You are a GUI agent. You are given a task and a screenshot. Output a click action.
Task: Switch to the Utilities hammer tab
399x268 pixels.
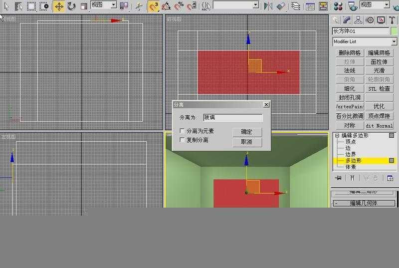click(392, 20)
